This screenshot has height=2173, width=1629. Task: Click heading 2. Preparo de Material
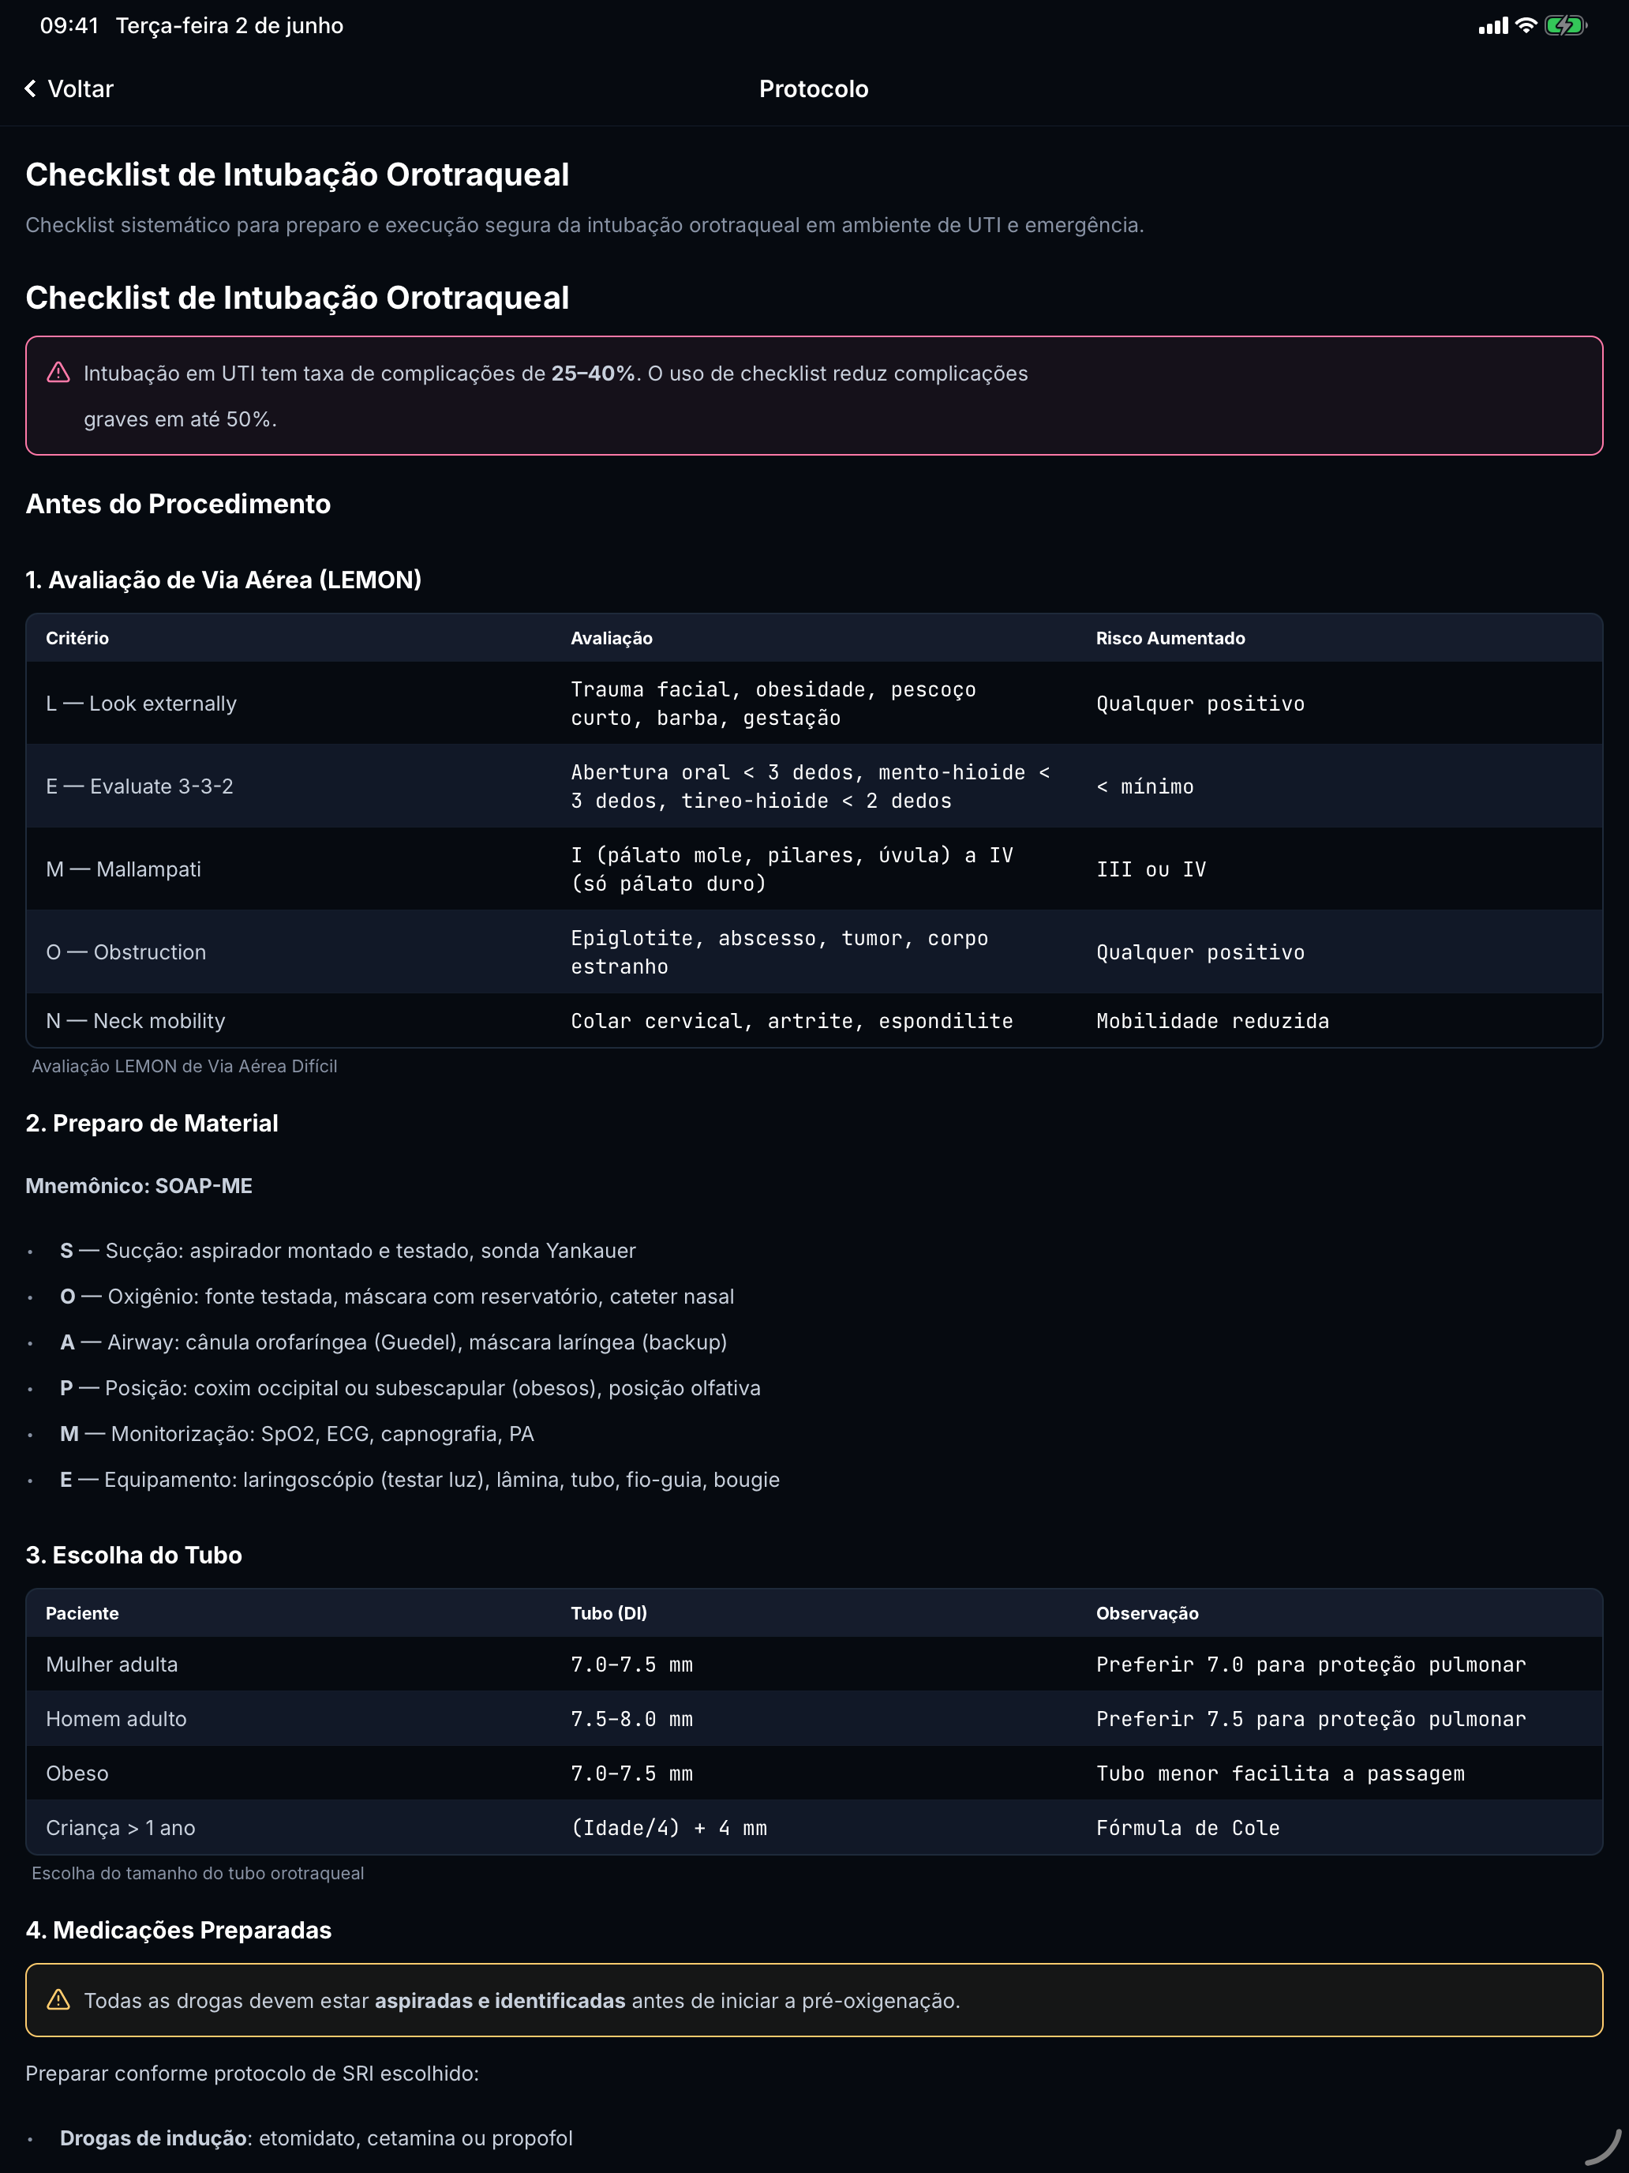pyautogui.click(x=152, y=1123)
